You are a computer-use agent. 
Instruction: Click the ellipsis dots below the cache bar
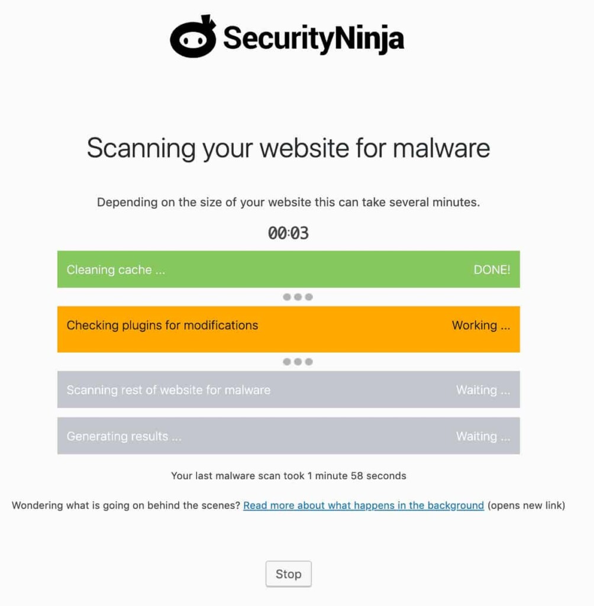pyautogui.click(x=298, y=296)
